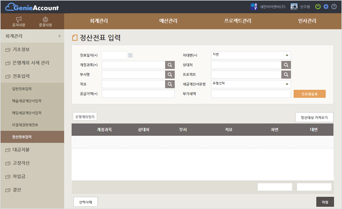Click the 신주환 user name
This screenshot has width=342, height=209.
(x=305, y=7)
